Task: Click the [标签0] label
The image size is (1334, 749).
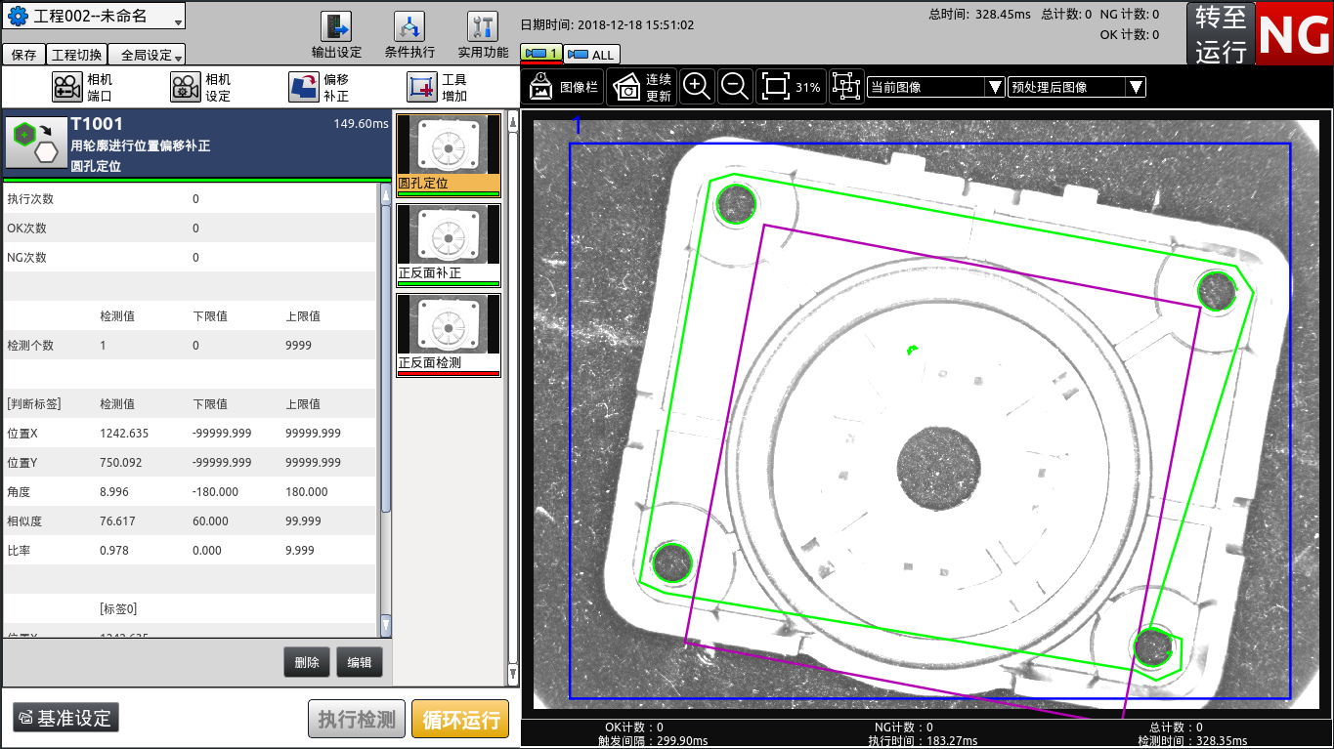Action: [118, 608]
